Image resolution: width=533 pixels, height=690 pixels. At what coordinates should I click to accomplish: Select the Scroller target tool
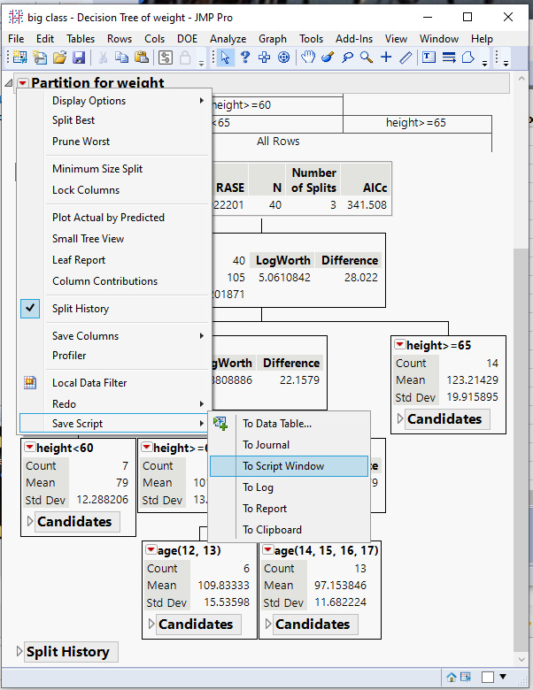point(284,57)
